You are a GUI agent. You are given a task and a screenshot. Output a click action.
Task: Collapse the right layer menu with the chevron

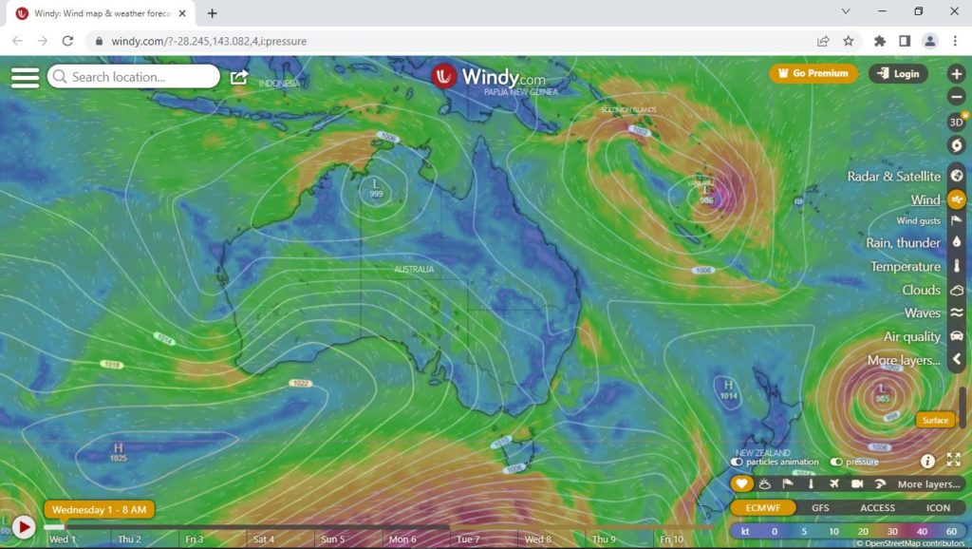[957, 360]
